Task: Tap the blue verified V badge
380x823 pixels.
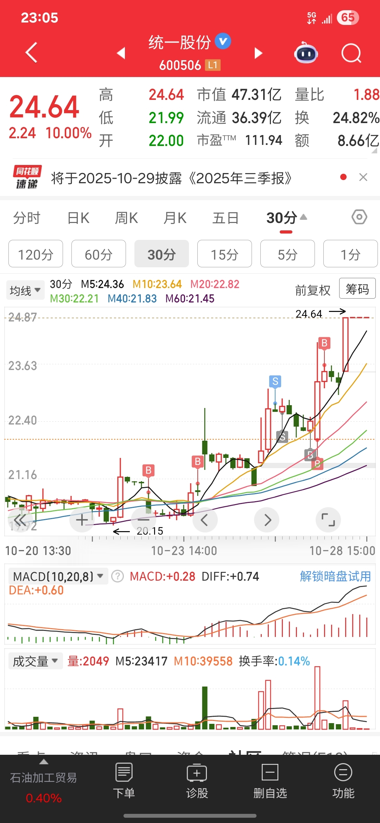Action: (223, 42)
